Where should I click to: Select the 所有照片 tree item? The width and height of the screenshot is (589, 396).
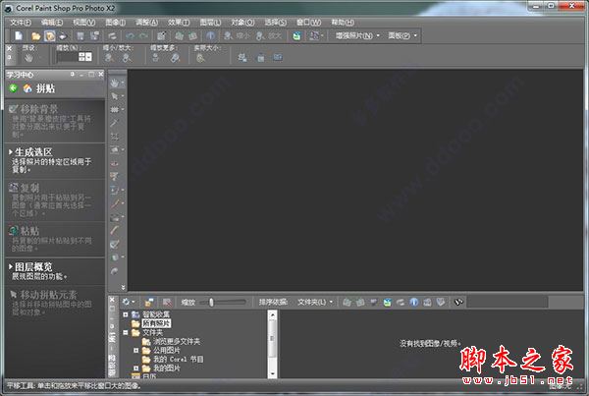point(156,323)
